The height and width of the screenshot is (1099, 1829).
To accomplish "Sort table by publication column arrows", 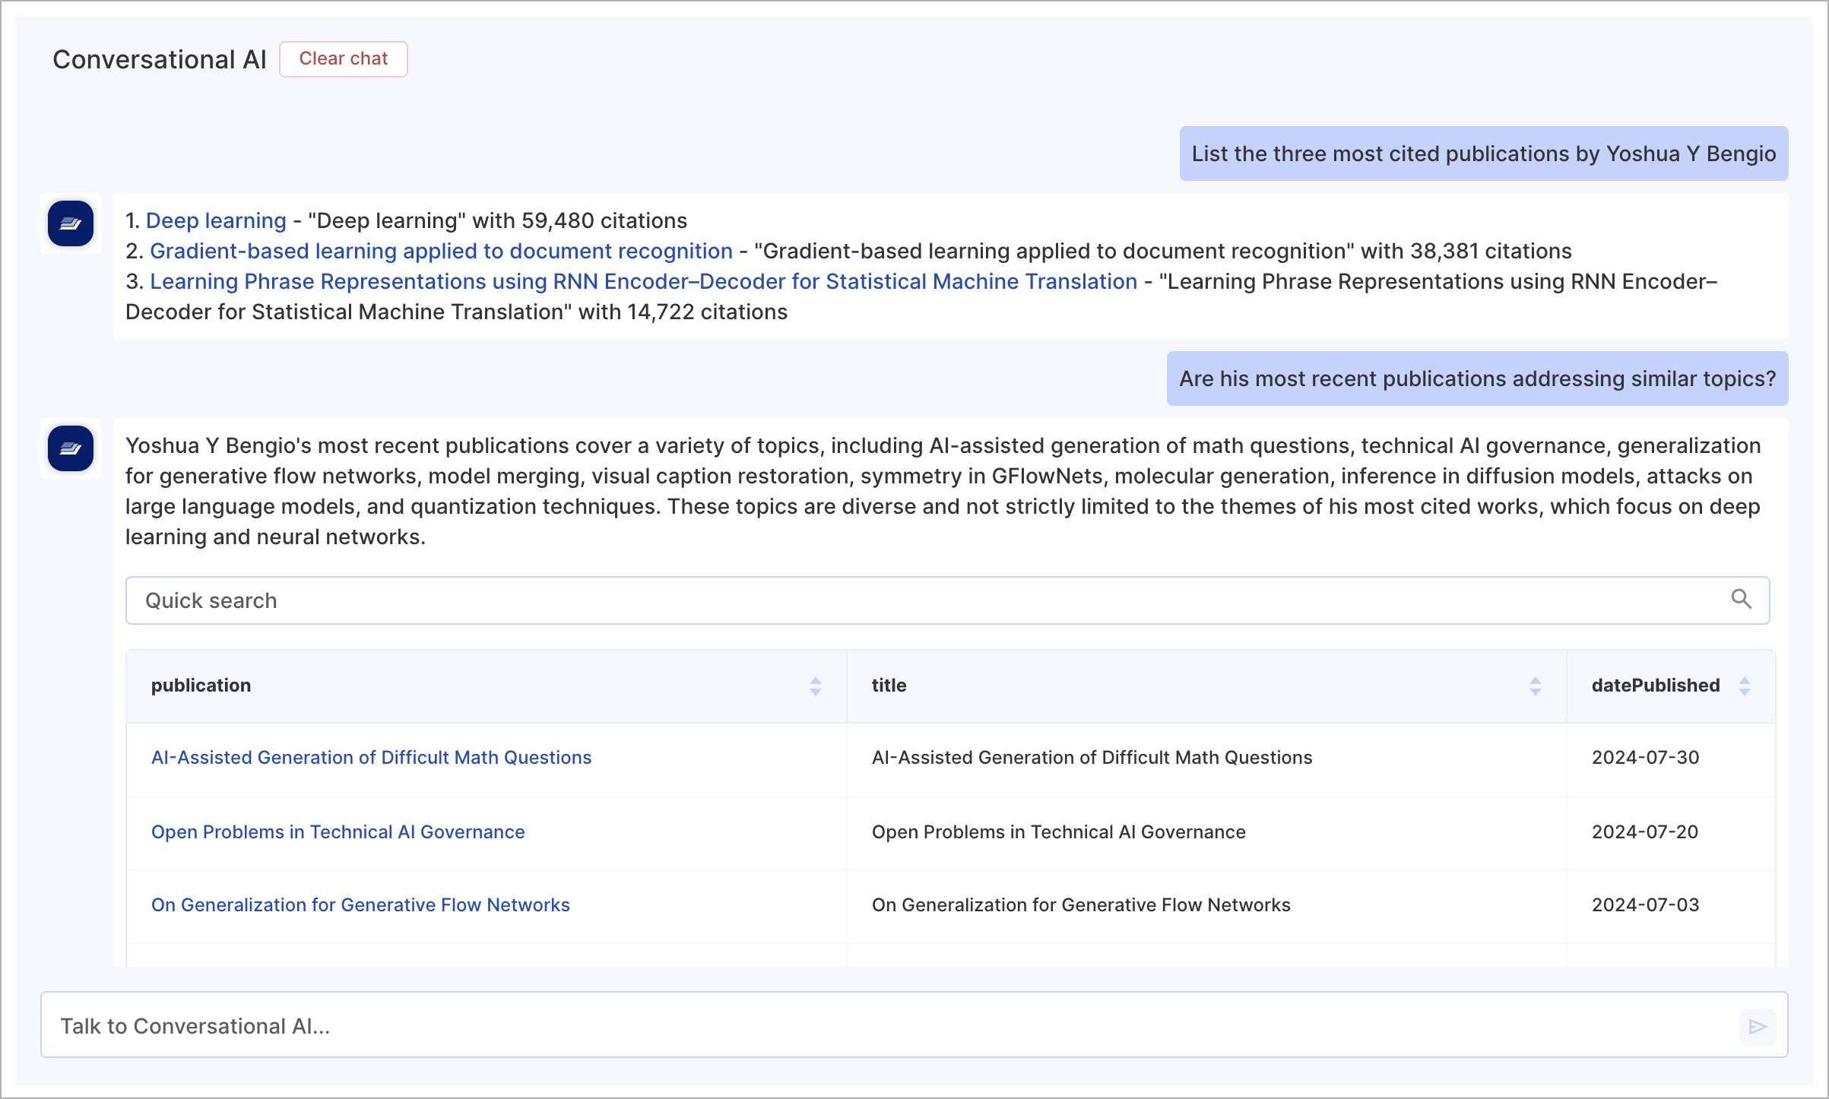I will [815, 686].
